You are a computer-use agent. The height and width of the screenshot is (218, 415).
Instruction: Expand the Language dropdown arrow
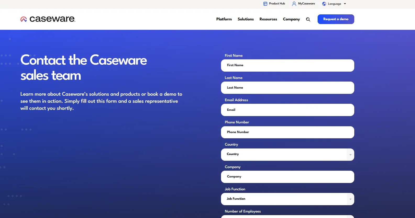coord(345,4)
